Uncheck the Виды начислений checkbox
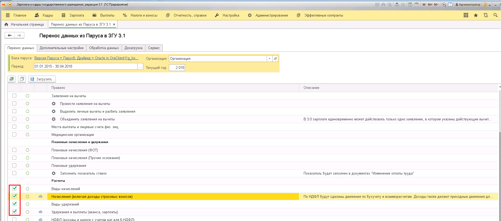Viewport: 501px width, 221px height. [14, 188]
